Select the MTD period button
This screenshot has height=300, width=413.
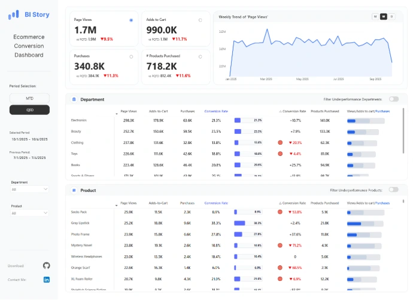pos(29,97)
